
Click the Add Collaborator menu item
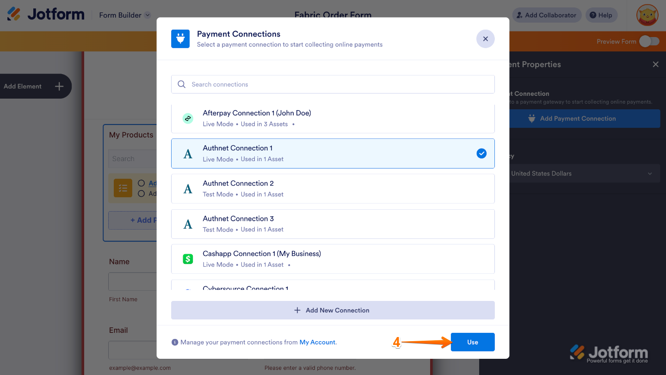point(547,15)
